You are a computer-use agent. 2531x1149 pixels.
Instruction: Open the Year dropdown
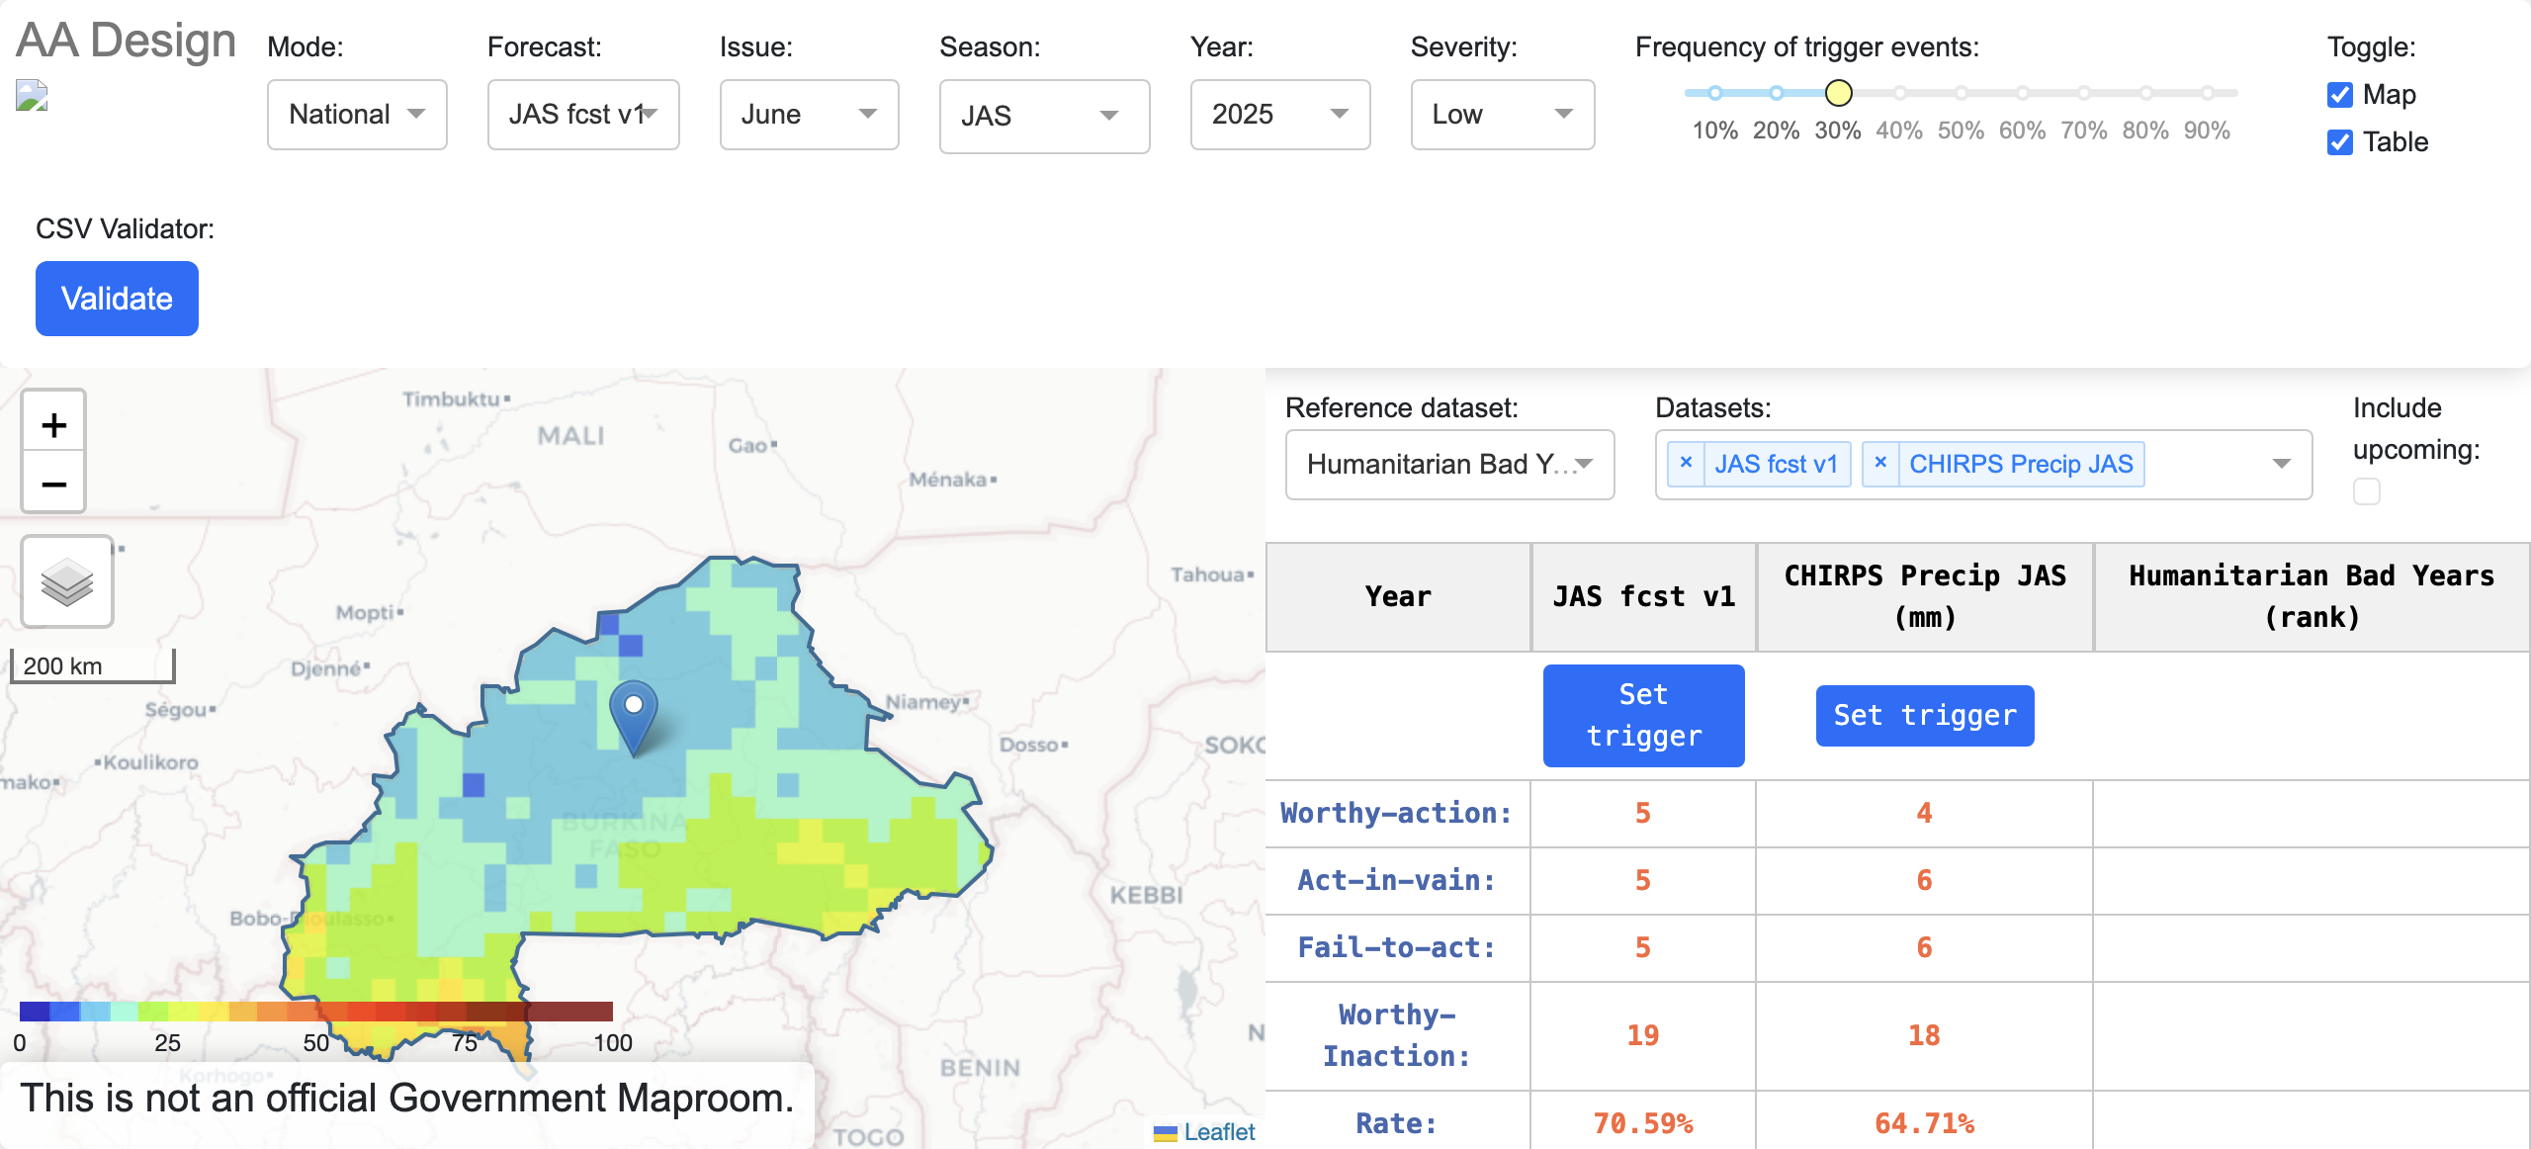[1279, 115]
